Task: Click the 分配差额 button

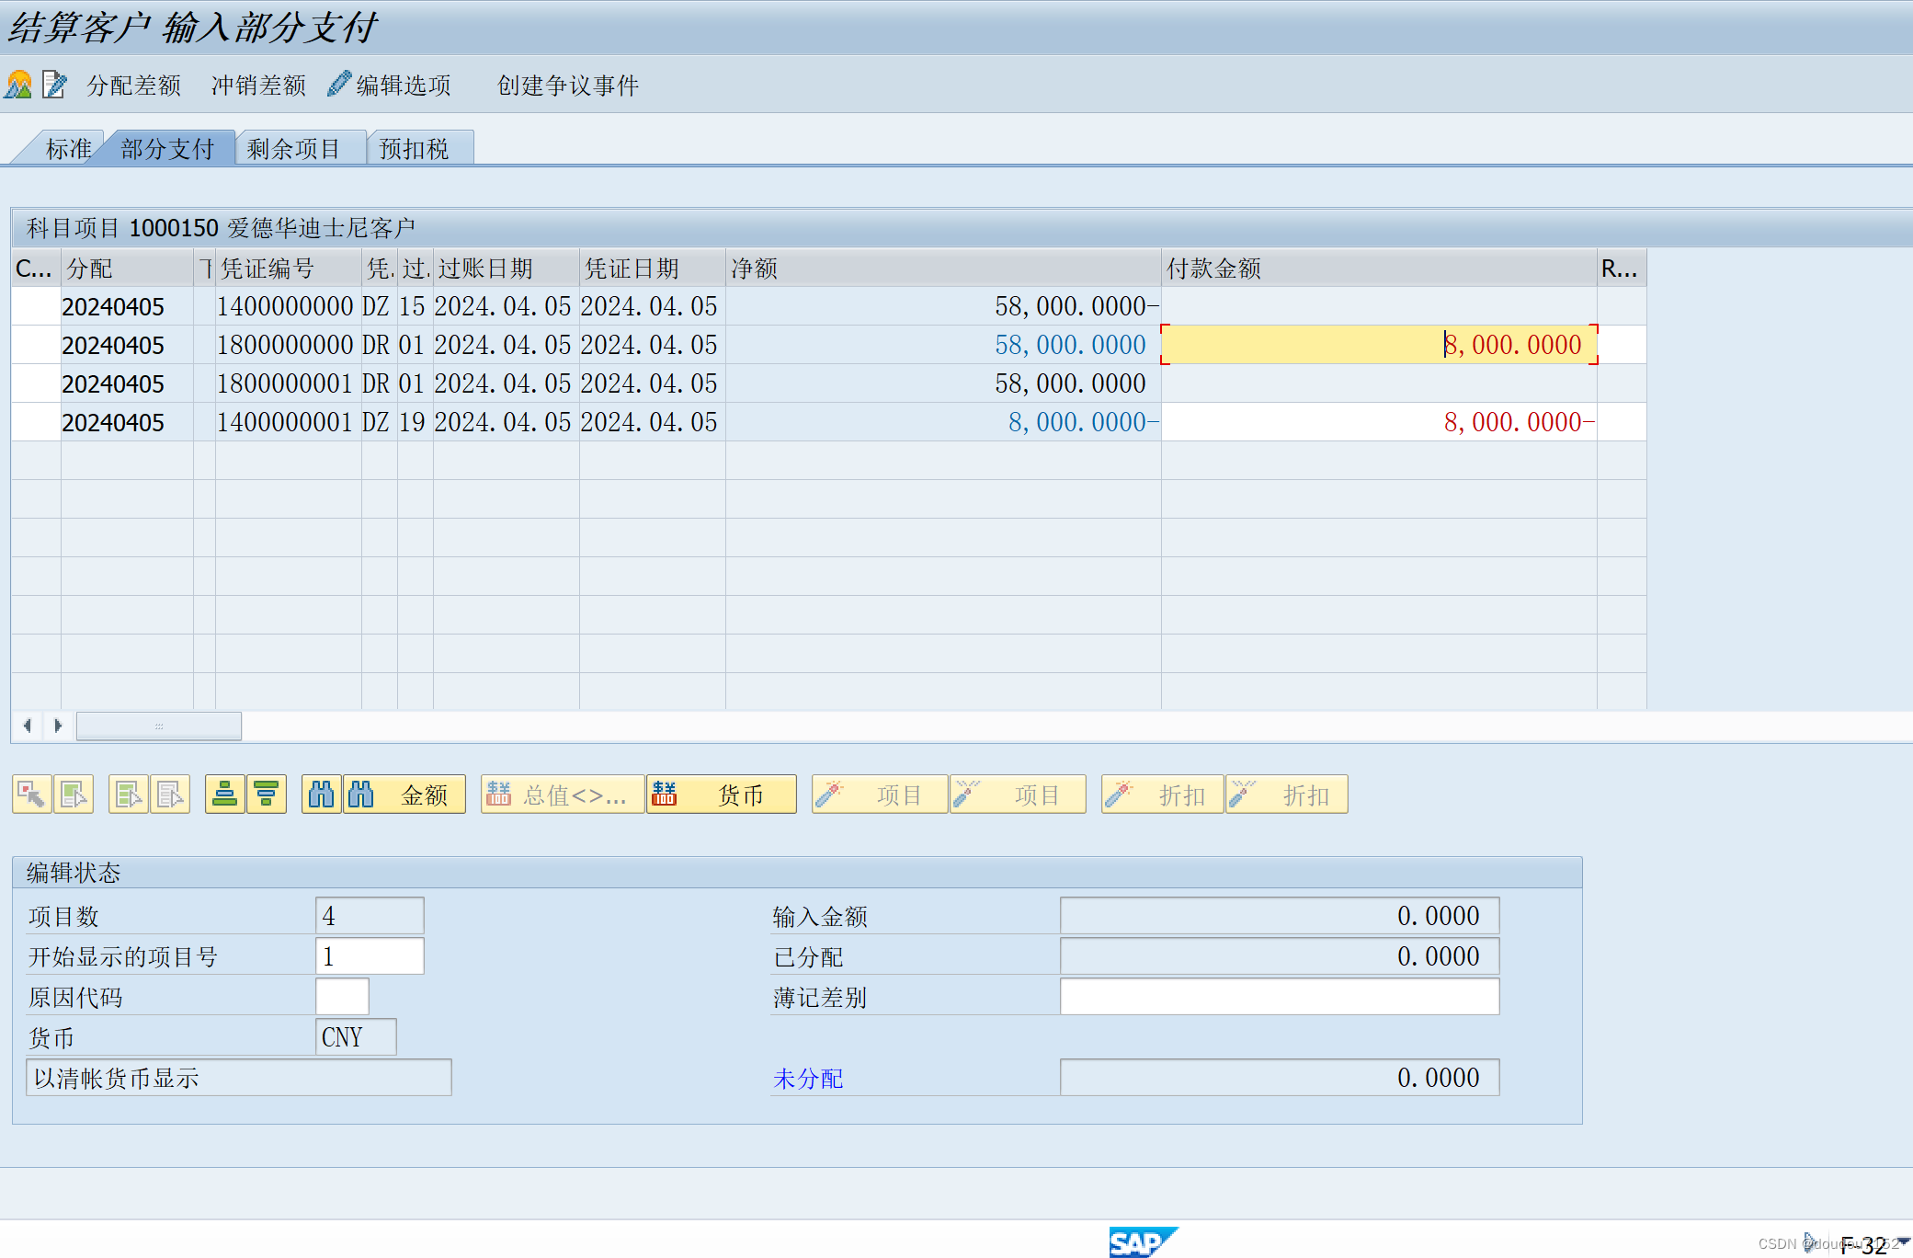Action: pos(134,85)
